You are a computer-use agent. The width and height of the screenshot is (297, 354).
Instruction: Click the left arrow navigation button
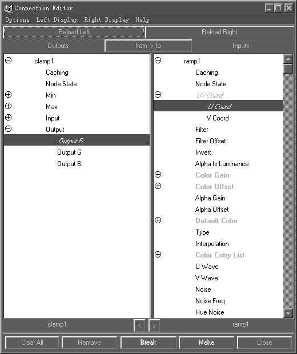[x=139, y=326]
